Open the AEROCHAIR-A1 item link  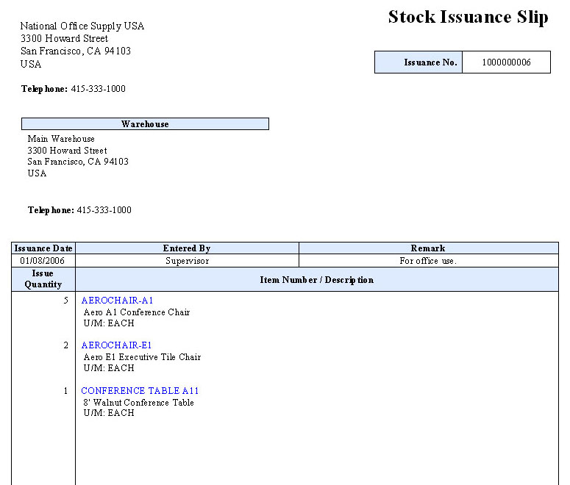click(117, 301)
